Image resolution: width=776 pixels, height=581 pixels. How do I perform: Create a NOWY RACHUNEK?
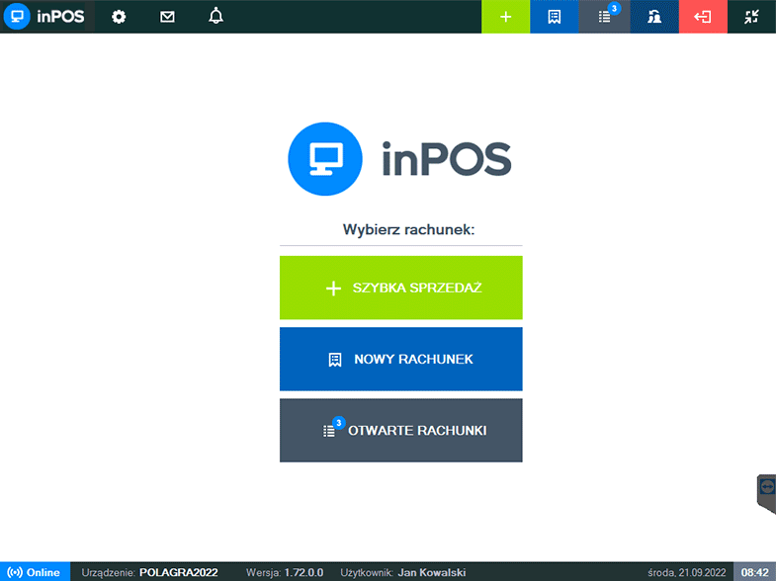400,360
